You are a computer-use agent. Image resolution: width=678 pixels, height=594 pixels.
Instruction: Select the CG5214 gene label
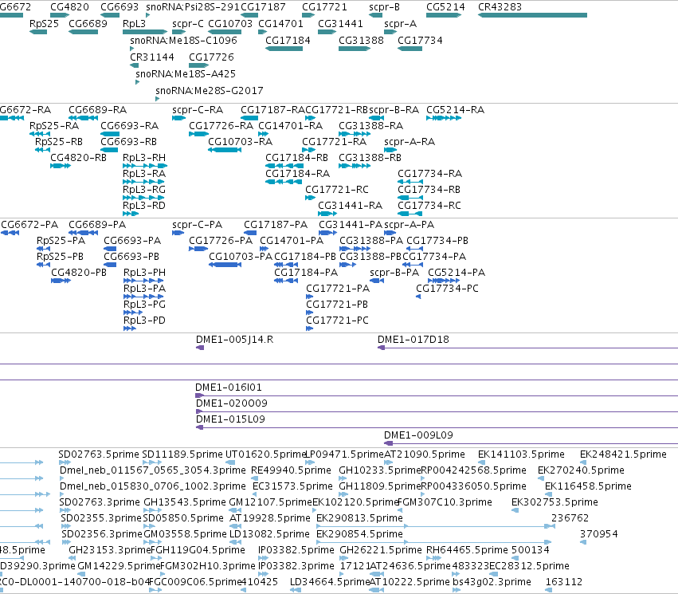[x=445, y=7]
